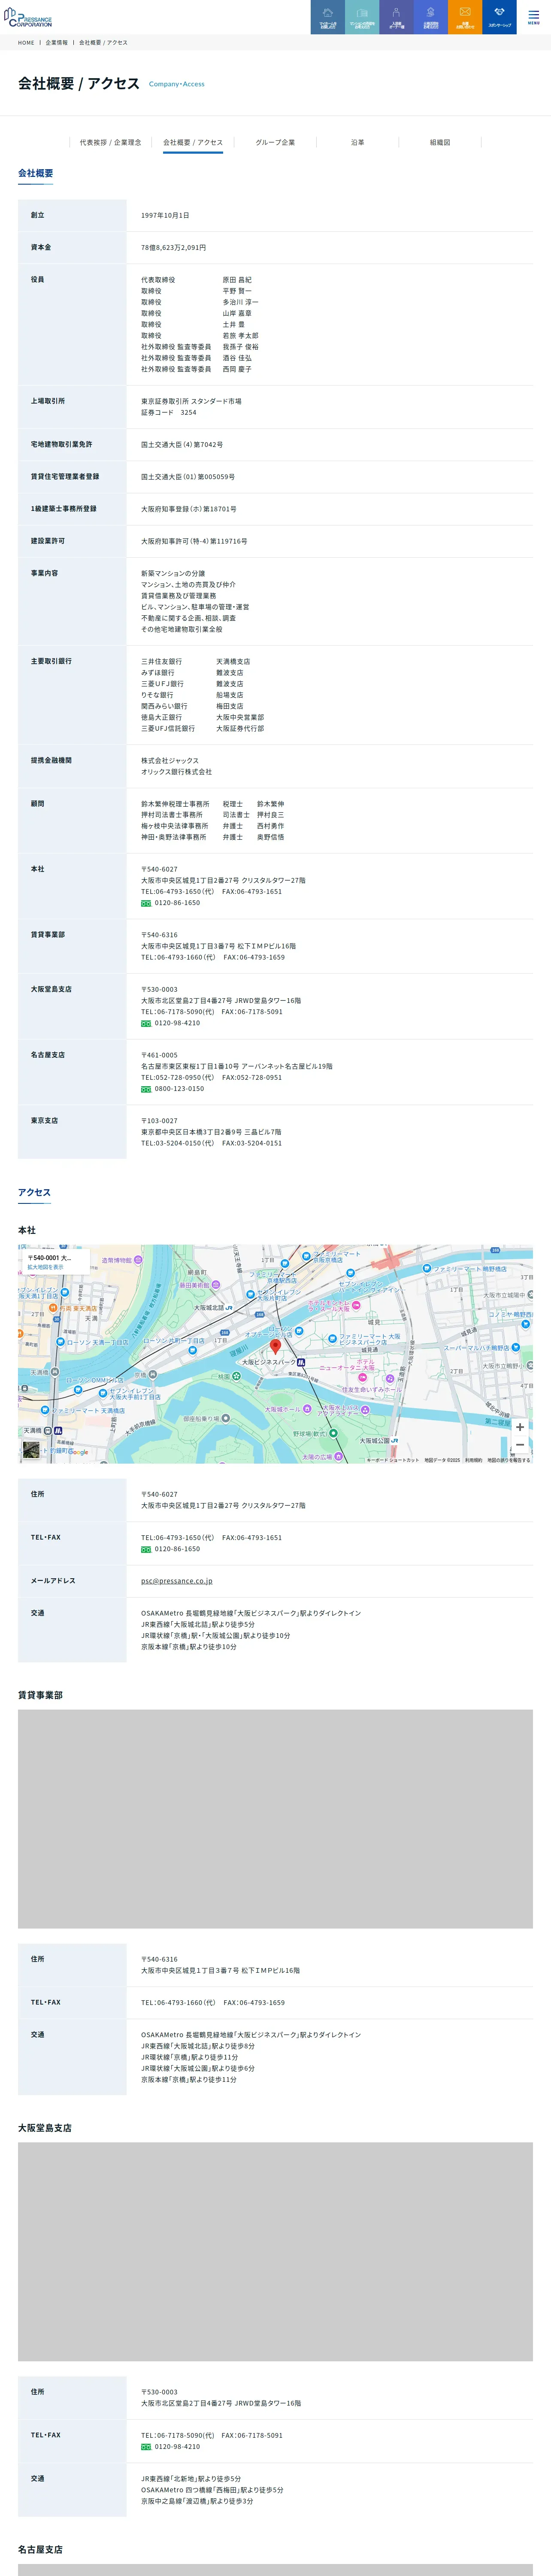
Task: Click 代表取締役 原田 昌紀 row
Action: [196, 280]
